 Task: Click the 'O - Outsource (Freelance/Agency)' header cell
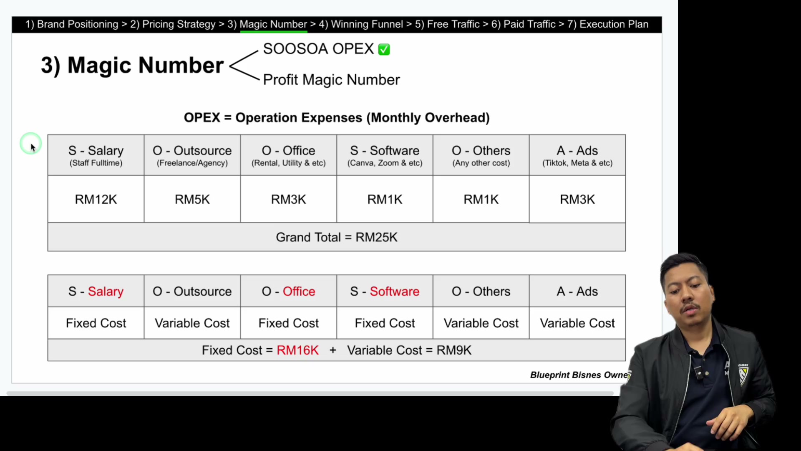(x=192, y=155)
